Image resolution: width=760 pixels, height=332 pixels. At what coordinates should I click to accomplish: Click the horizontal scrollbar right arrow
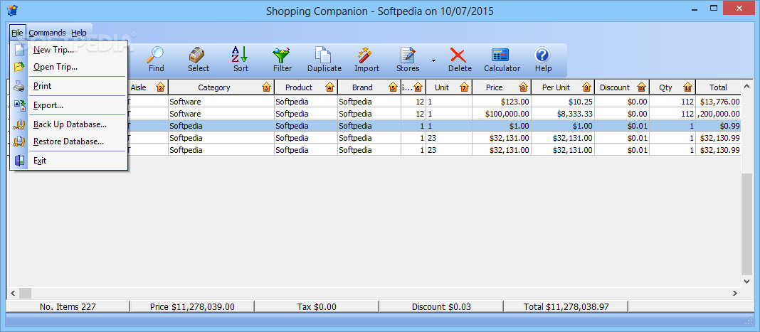click(x=735, y=293)
